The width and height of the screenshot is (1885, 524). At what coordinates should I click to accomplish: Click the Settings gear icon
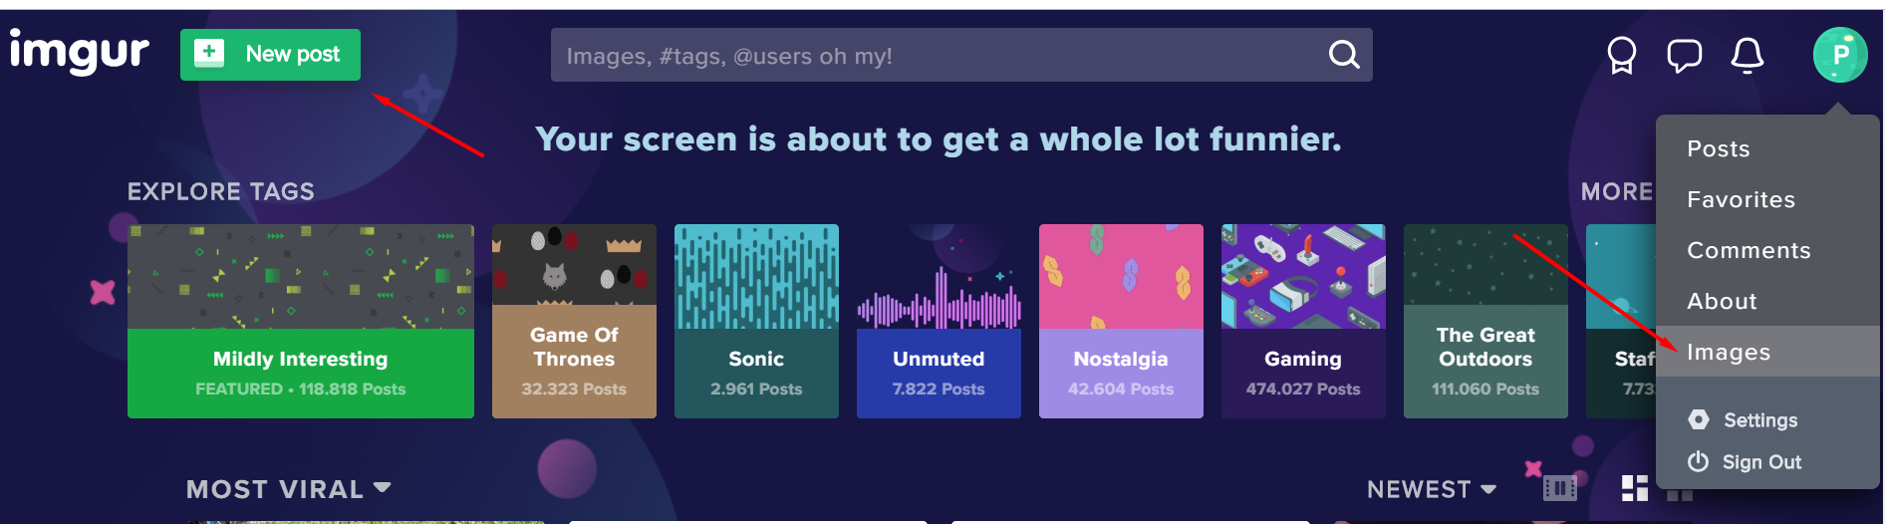pyautogui.click(x=1699, y=420)
